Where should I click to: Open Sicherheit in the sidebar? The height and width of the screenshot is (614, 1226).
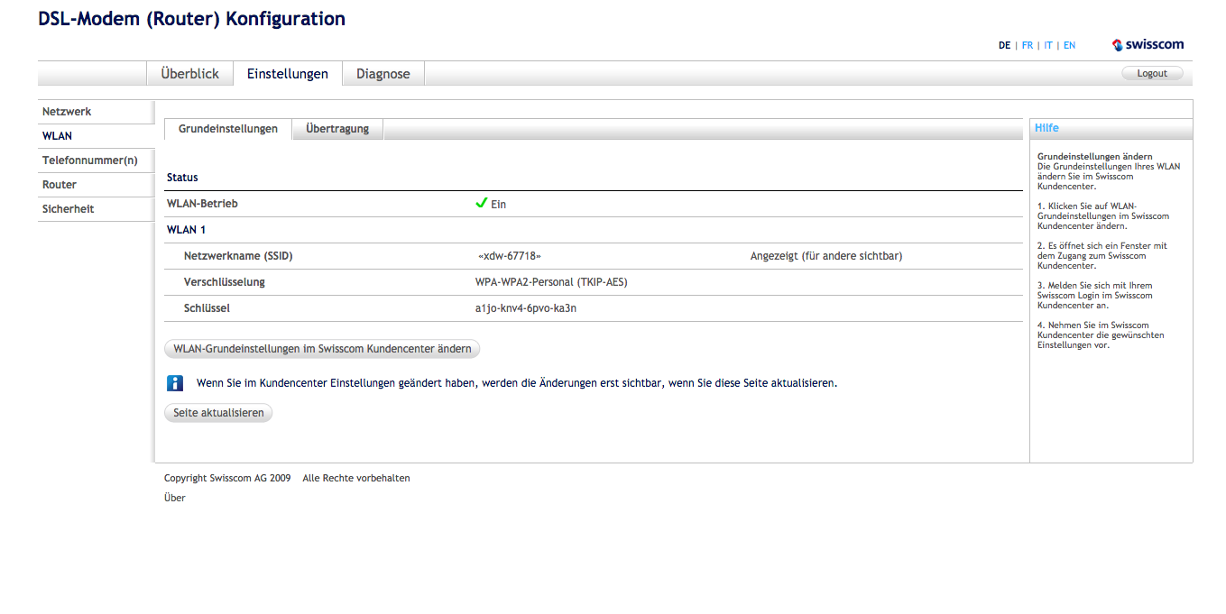pos(69,209)
